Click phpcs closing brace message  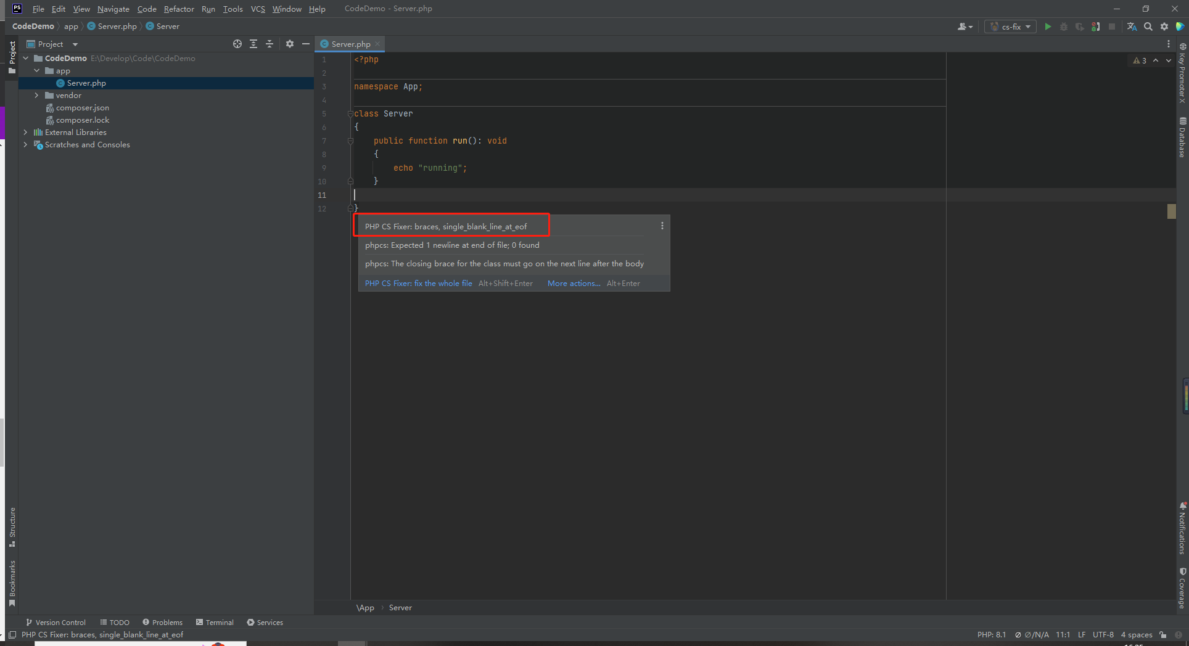coord(504,264)
